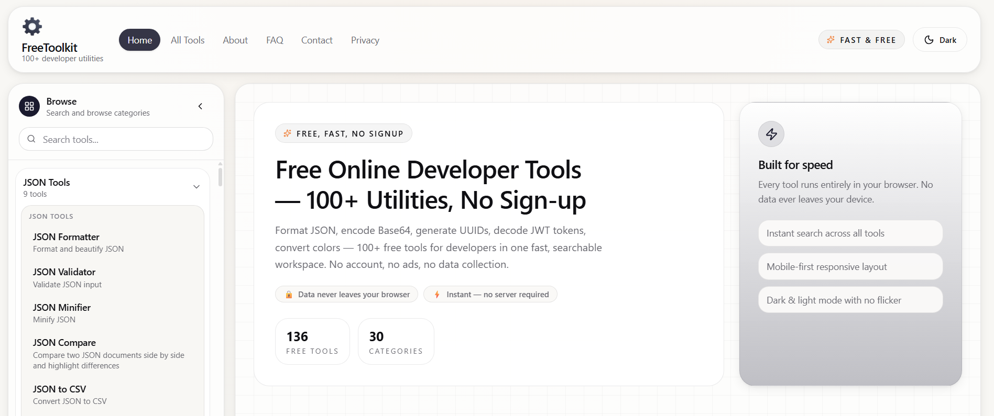Screen dimensions: 994x416
Task: Click the lightning bolt icon above Built for speed
Action: pyautogui.click(x=771, y=134)
